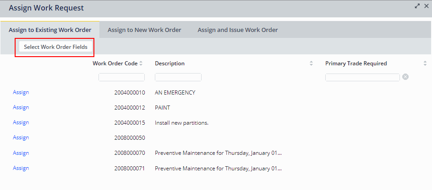Click Select Work Order Fields button
The width and height of the screenshot is (432, 190).
coord(55,47)
